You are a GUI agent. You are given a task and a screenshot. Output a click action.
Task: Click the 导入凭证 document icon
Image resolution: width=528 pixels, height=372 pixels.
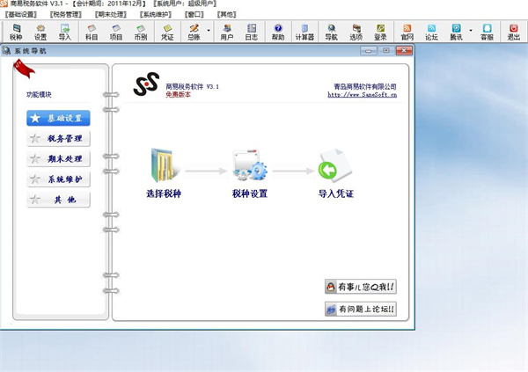pyautogui.click(x=335, y=165)
